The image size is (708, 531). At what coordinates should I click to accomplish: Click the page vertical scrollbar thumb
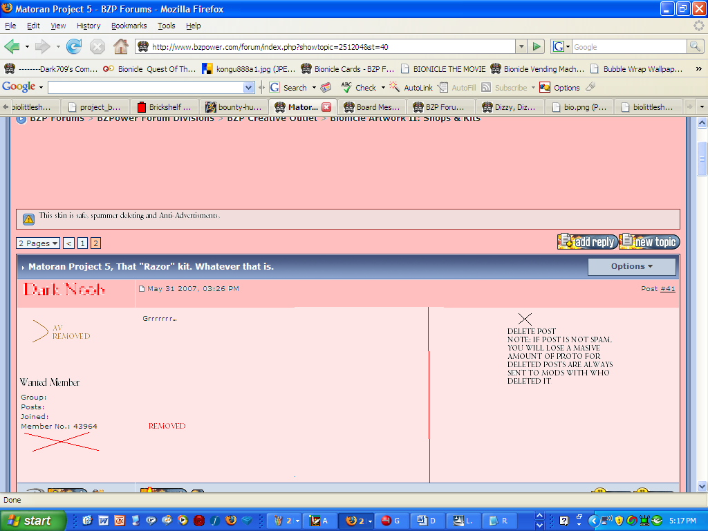702,159
